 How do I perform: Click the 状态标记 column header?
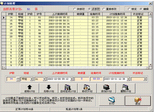[139, 14]
